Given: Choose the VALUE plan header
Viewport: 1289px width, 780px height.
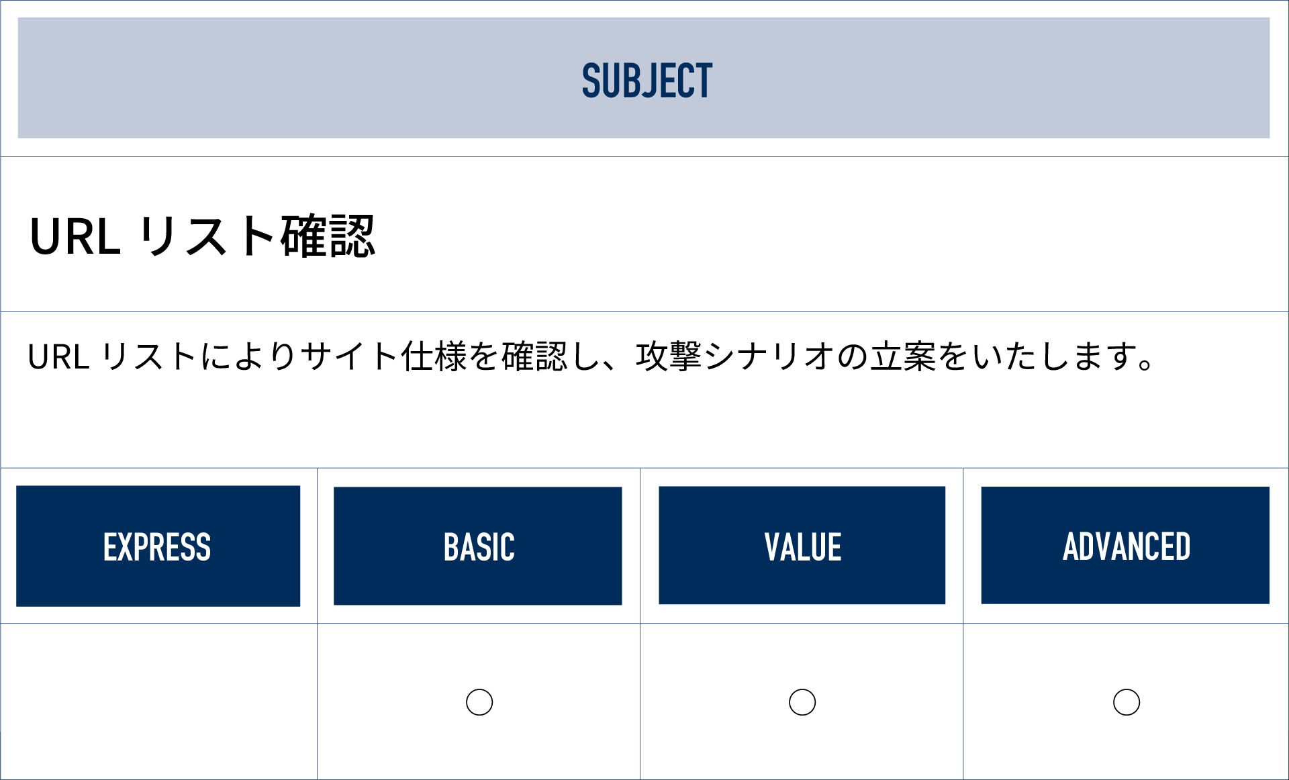Looking at the screenshot, I should [802, 546].
